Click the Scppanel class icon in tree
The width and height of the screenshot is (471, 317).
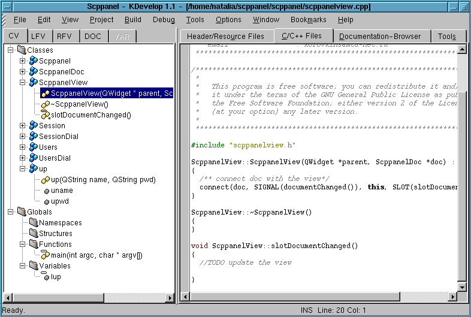pyautogui.click(x=33, y=61)
